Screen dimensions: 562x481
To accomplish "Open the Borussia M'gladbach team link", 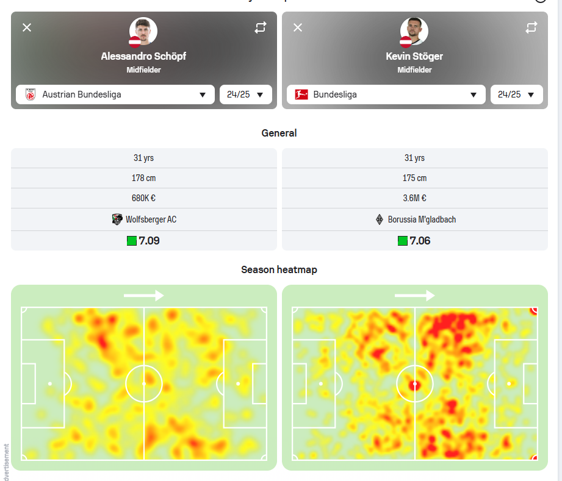I will [422, 219].
